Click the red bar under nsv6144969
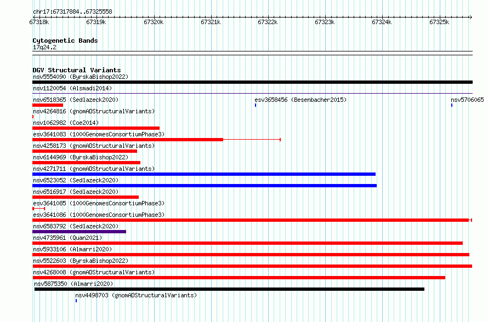Viewport: 488px width, 322px height. click(x=86, y=163)
